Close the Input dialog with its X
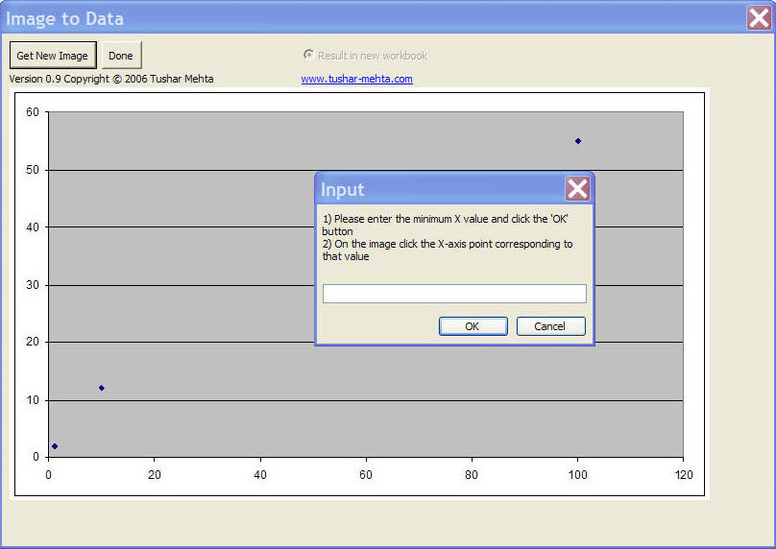Viewport: 776px width, 549px height. click(x=577, y=189)
